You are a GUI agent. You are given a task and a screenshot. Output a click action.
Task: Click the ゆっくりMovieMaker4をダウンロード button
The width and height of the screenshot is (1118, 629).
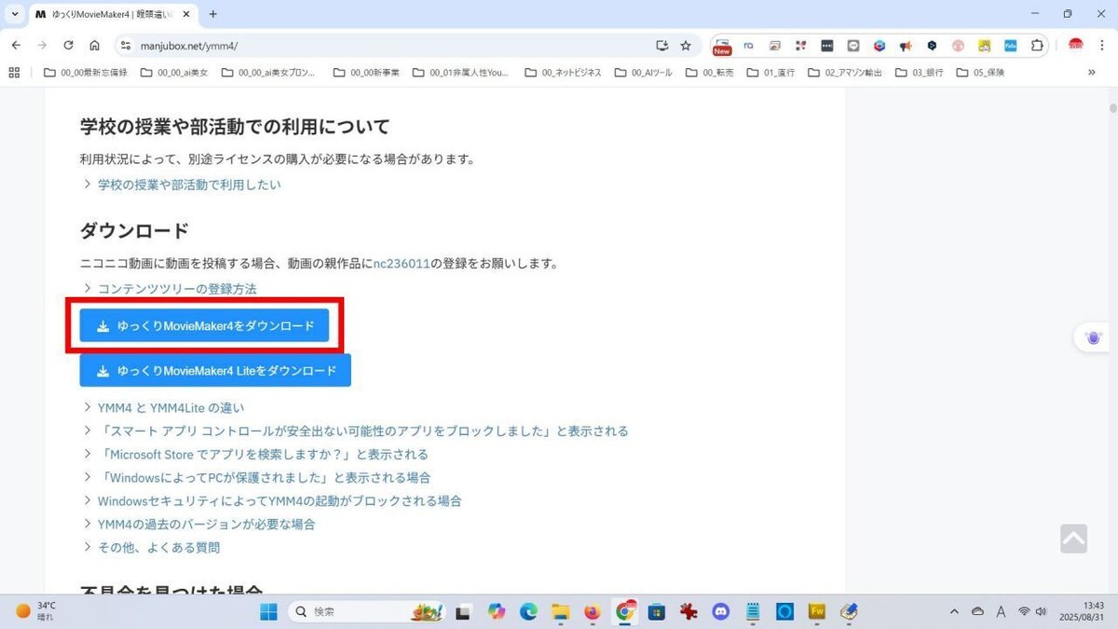pyautogui.click(x=203, y=326)
